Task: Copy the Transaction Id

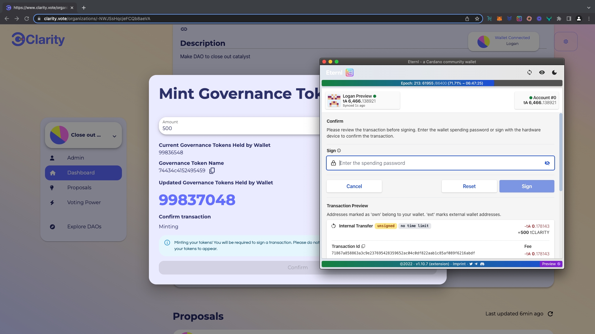Action: (x=363, y=246)
